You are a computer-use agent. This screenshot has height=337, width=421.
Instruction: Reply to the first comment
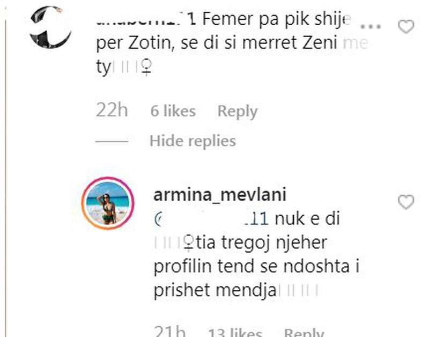tap(238, 111)
